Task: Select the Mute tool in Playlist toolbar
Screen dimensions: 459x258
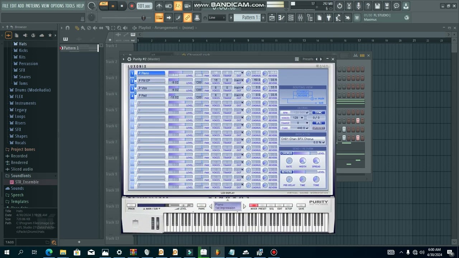Action: [x=95, y=28]
